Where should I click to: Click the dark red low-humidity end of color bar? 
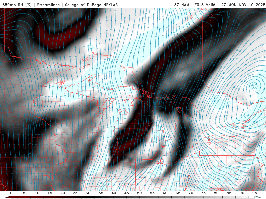pos(8,197)
